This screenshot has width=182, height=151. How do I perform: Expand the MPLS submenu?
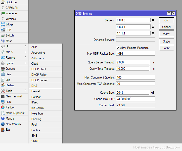(x=25, y=52)
